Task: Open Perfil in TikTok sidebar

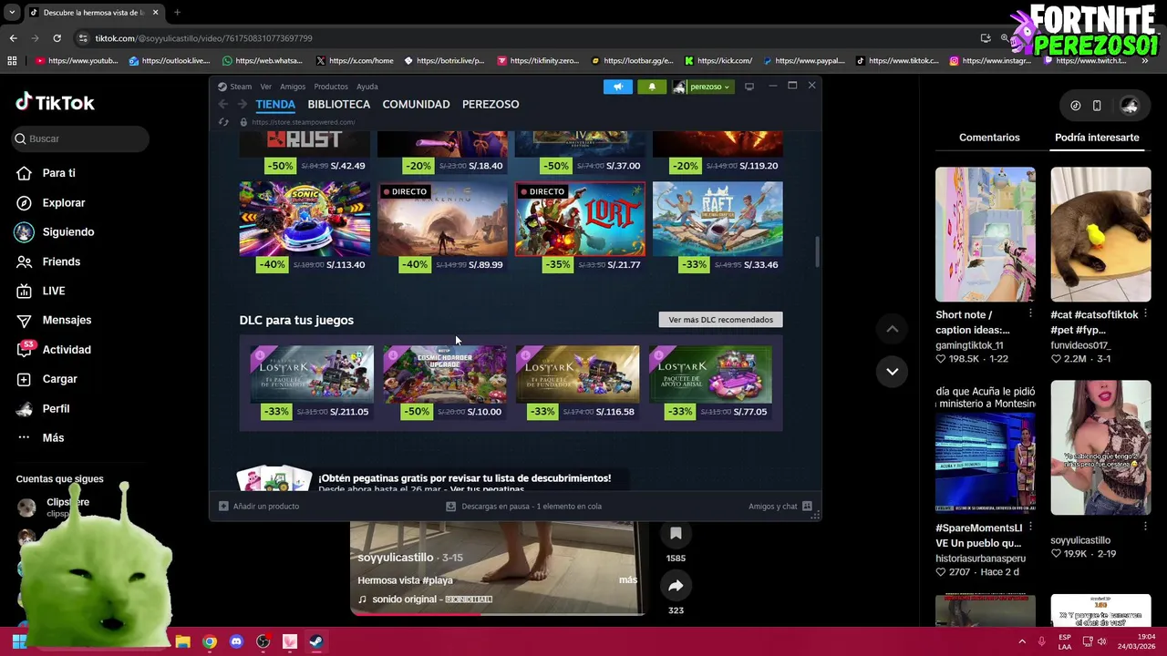Action: (43, 408)
